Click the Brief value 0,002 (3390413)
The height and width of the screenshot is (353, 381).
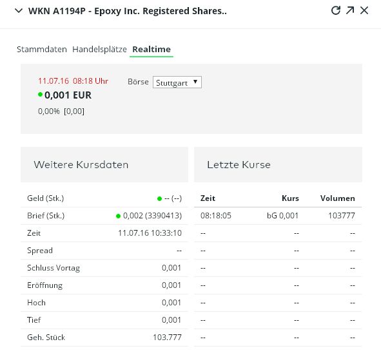point(152,216)
